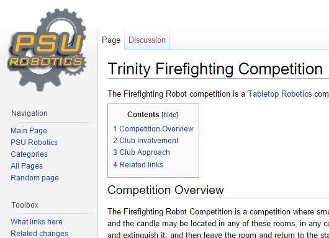Click PSU Robotics sidebar link
Screen dimensions: 329x238
click(x=34, y=143)
